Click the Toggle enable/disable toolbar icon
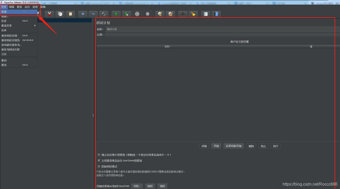 [x=104, y=14]
